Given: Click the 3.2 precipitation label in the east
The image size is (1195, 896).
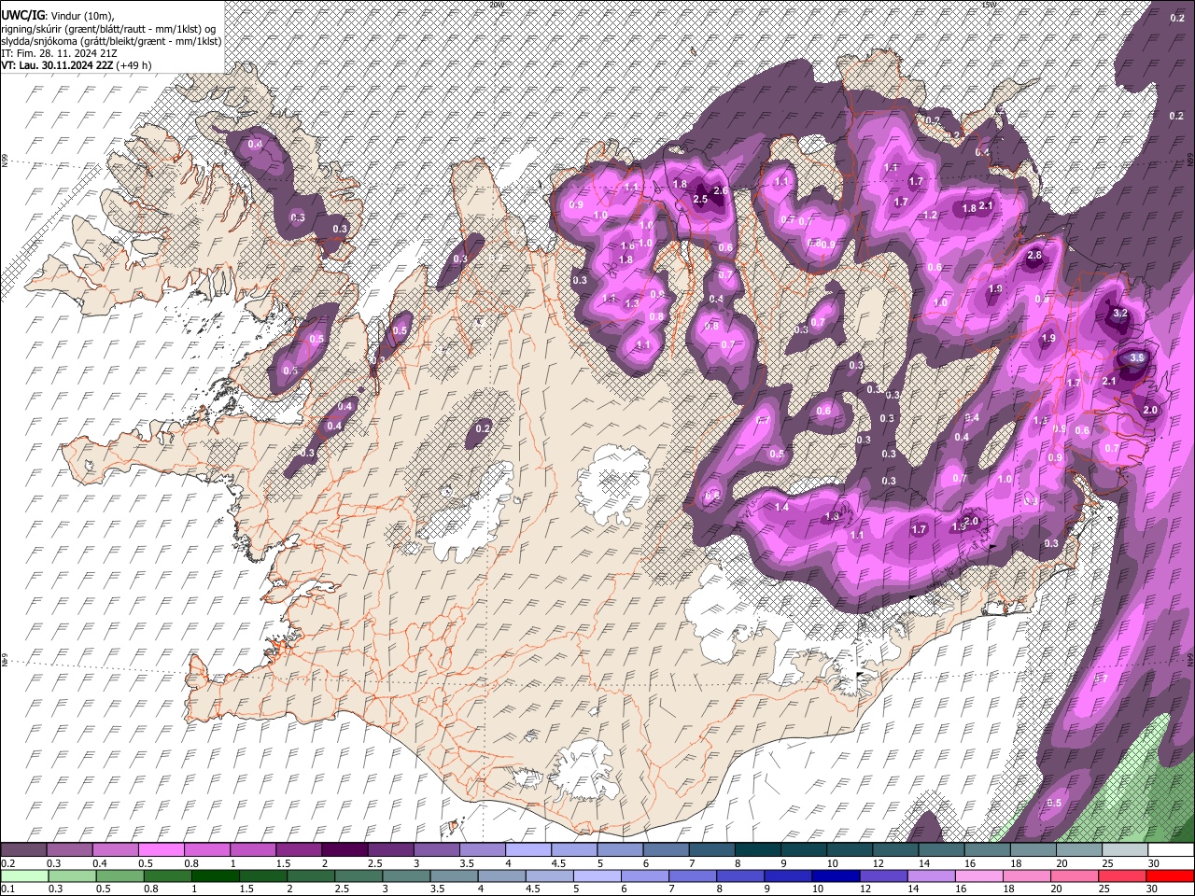Looking at the screenshot, I should [1121, 313].
